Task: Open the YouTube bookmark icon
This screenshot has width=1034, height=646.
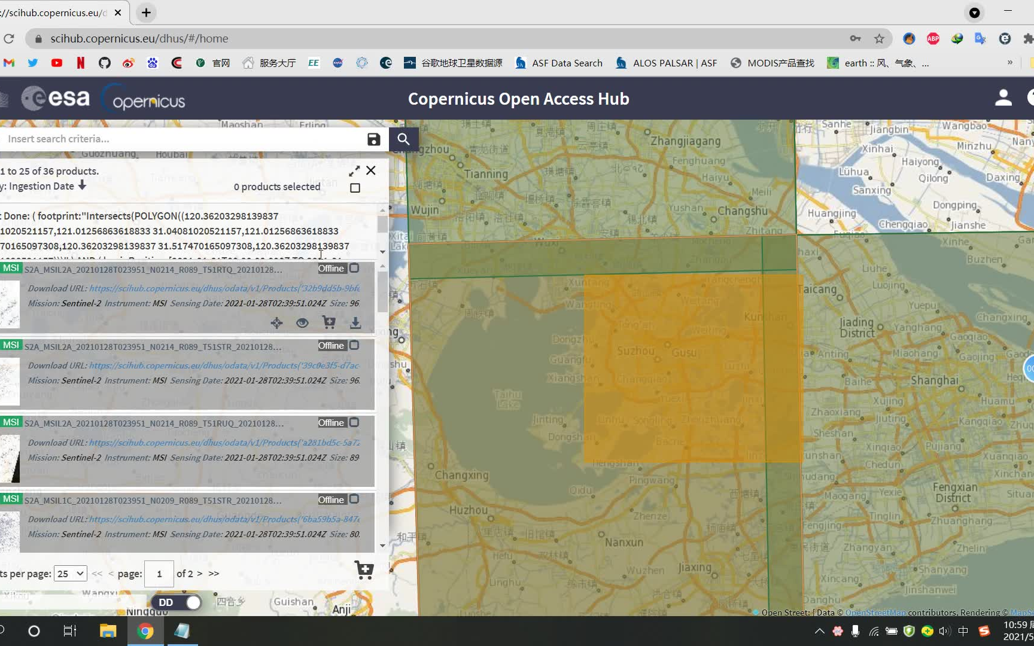Action: pyautogui.click(x=57, y=63)
